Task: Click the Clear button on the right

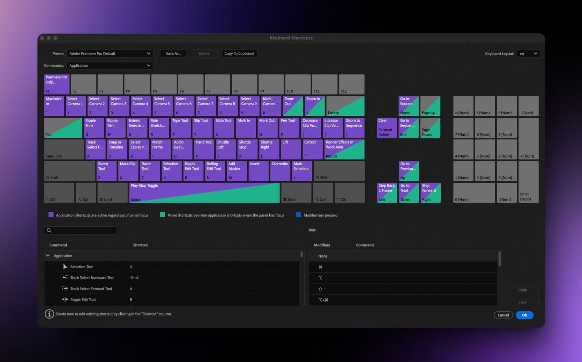Action: click(523, 302)
